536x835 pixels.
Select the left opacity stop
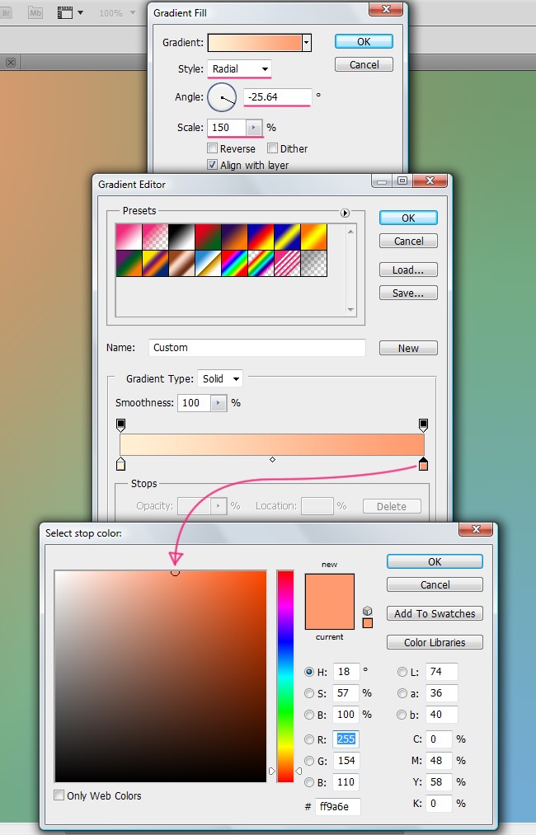click(121, 425)
